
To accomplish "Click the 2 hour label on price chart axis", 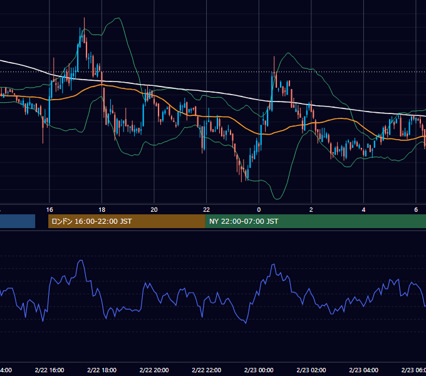I will coord(311,210).
